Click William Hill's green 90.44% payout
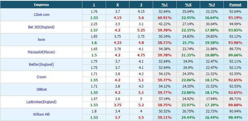Screen dimensions: 248x121 tap(235, 118)
